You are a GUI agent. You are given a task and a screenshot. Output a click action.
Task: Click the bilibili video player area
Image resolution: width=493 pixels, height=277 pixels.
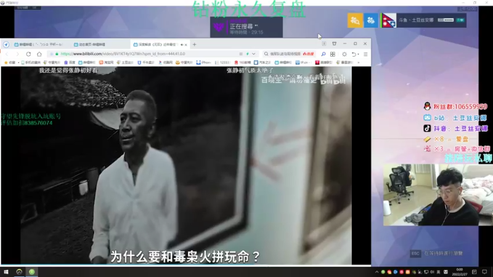186,166
